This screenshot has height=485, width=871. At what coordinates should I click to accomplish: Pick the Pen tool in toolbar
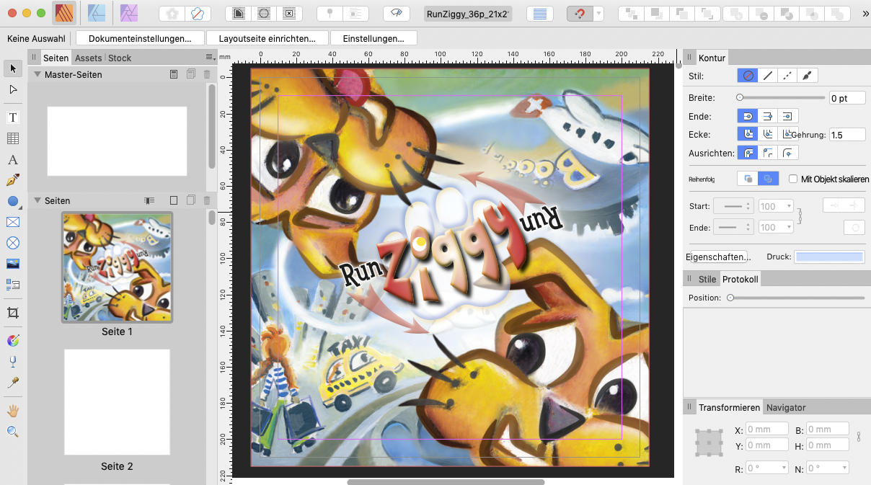(x=13, y=180)
